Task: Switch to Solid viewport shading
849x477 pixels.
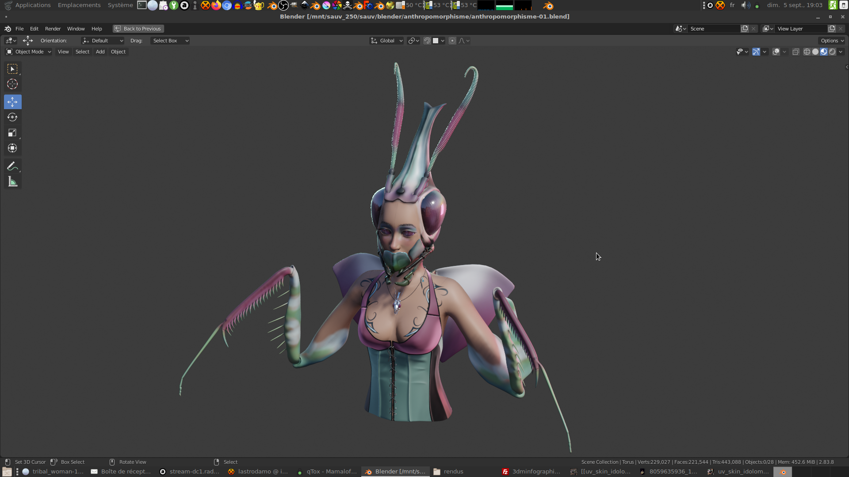Action: click(x=815, y=52)
